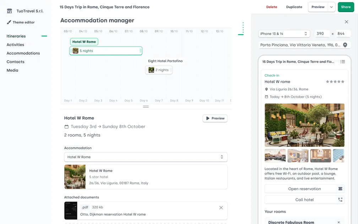The width and height of the screenshot is (358, 224).
Task: Collapse the Discrete Fabulous Room entry
Action: coord(338,222)
